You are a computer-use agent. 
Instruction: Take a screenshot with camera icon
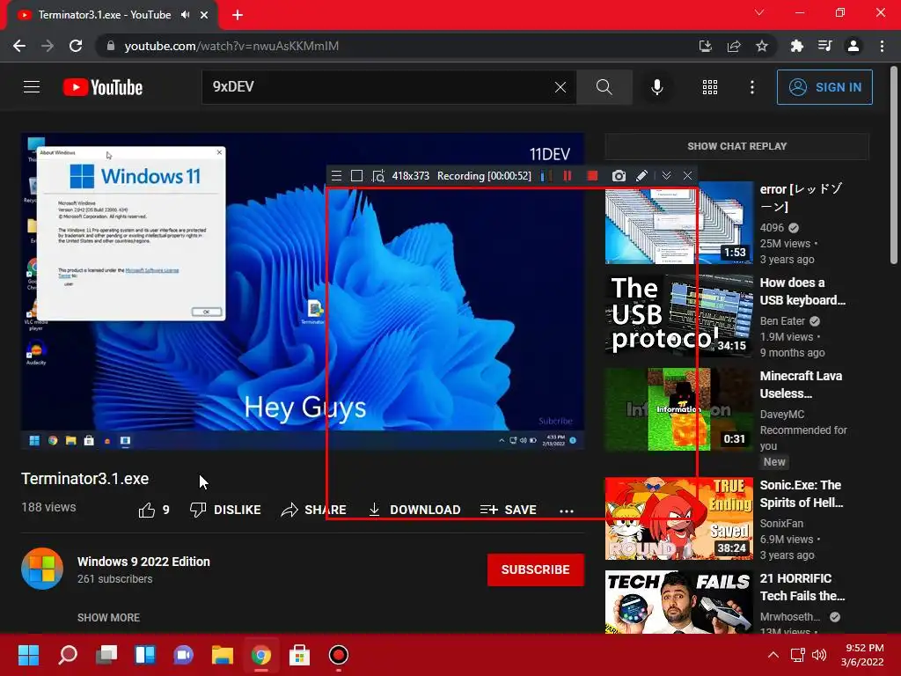[619, 176]
